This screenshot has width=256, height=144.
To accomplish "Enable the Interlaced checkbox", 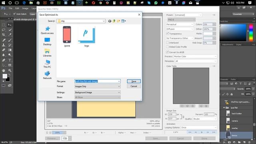I will 167,43.
